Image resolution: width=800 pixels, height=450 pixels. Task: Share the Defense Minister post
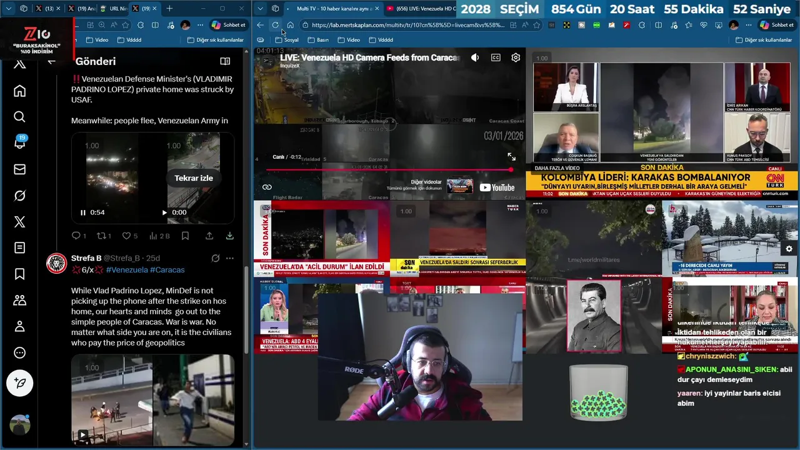click(x=209, y=236)
